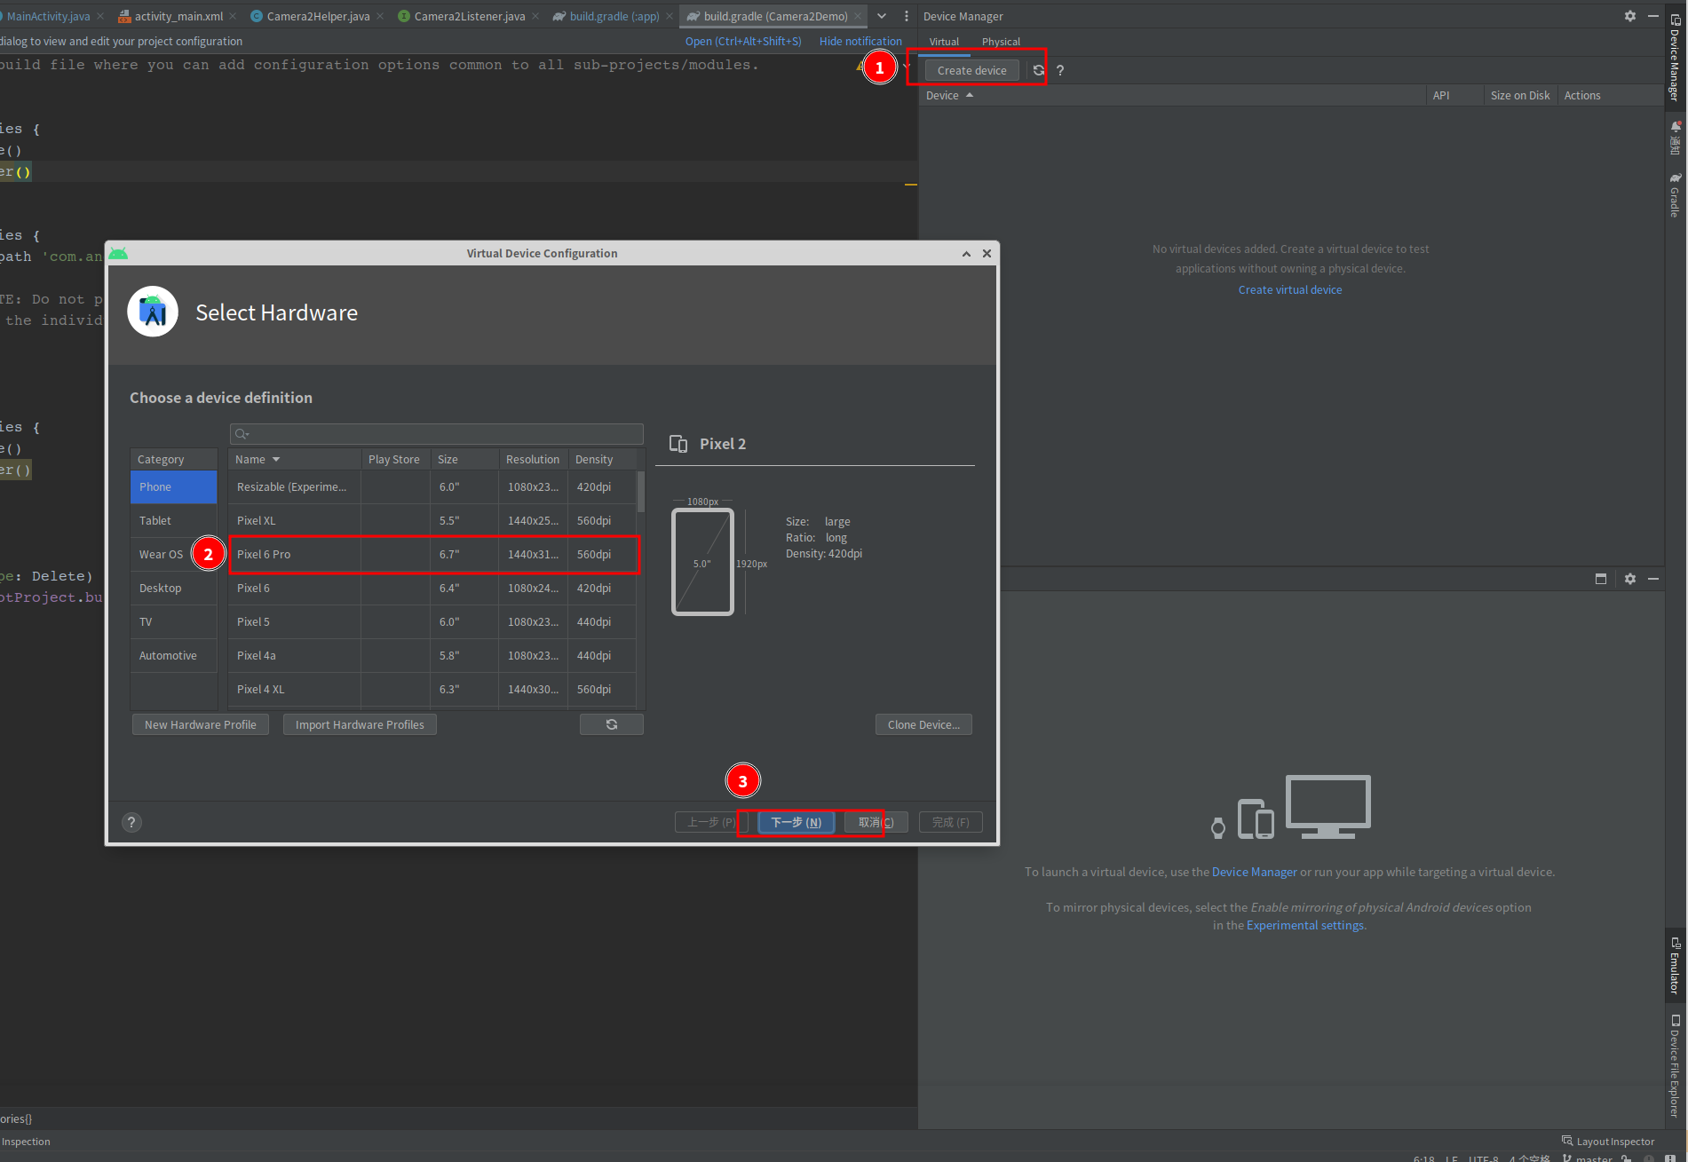Select the Pixel 4 XL device row
This screenshot has width=1688, height=1162.
[432, 690]
